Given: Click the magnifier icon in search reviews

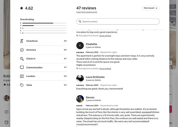Looking at the screenshot, I should (x=80, y=22).
